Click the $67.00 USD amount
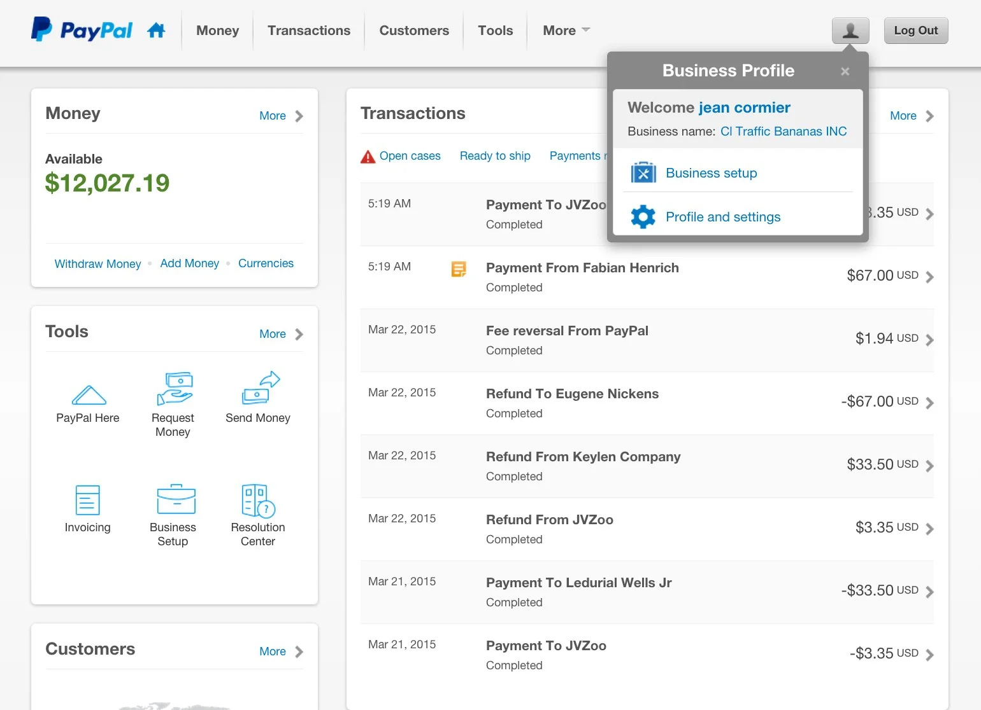This screenshot has width=981, height=710. coord(882,275)
